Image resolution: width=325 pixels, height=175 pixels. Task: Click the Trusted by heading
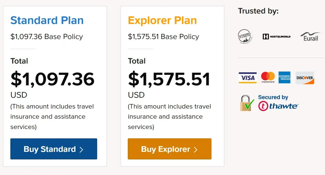point(258,11)
